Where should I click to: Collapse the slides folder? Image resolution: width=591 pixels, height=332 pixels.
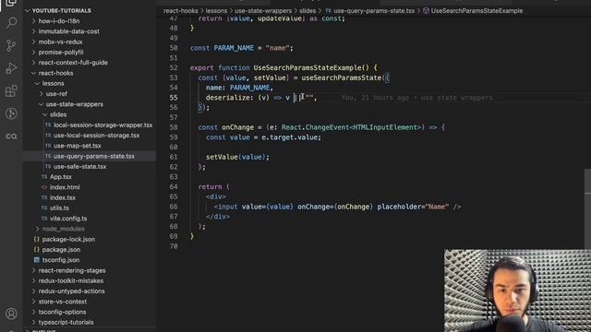58,114
